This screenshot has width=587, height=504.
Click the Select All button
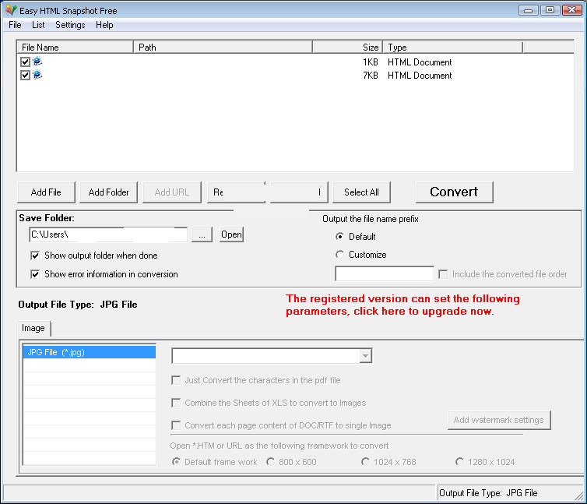pos(361,192)
